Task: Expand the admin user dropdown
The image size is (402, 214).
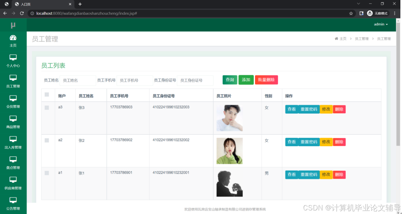Action: pyautogui.click(x=381, y=24)
